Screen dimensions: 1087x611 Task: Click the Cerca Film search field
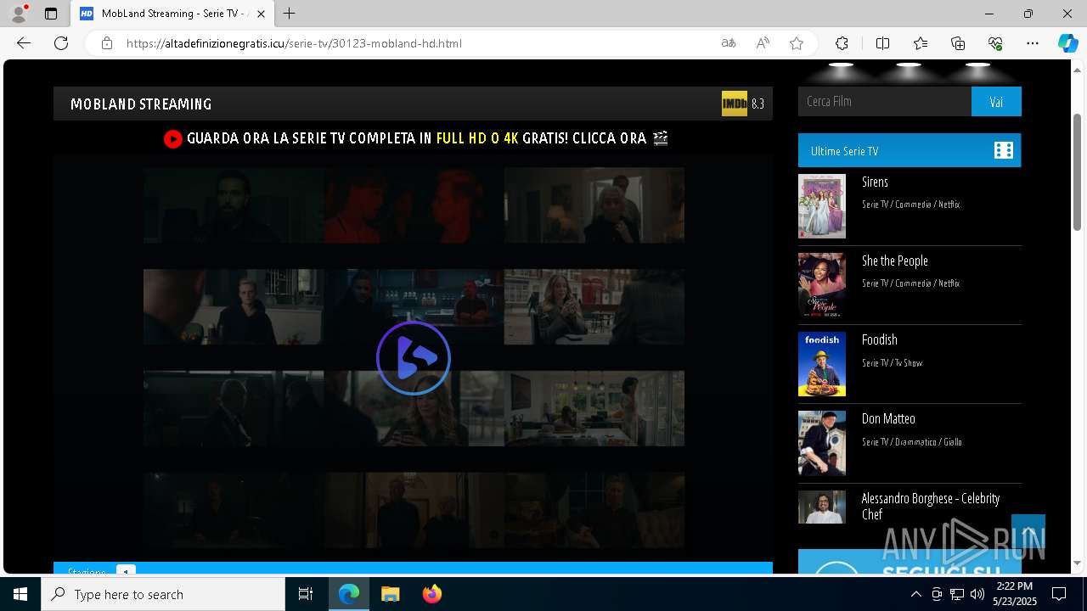pyautogui.click(x=885, y=101)
